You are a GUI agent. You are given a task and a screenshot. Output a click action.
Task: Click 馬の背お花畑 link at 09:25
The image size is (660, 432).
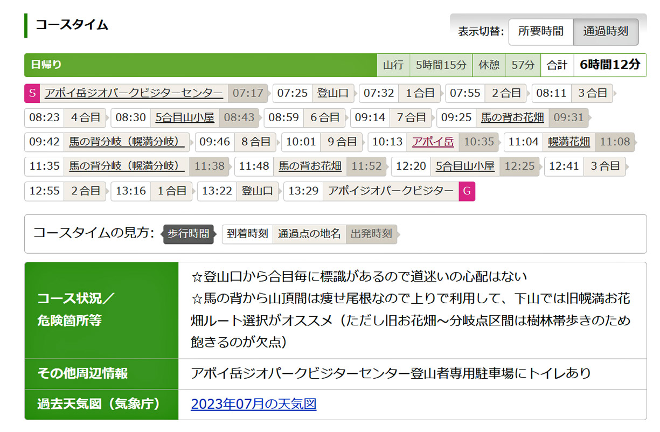point(512,117)
